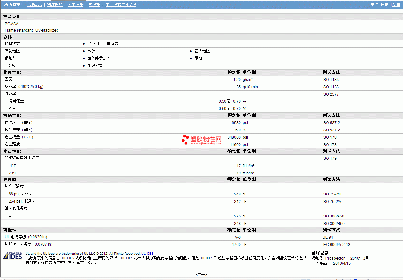Click the IEC 60695-2-13 test method
The image size is (403, 280).
pos(336,245)
